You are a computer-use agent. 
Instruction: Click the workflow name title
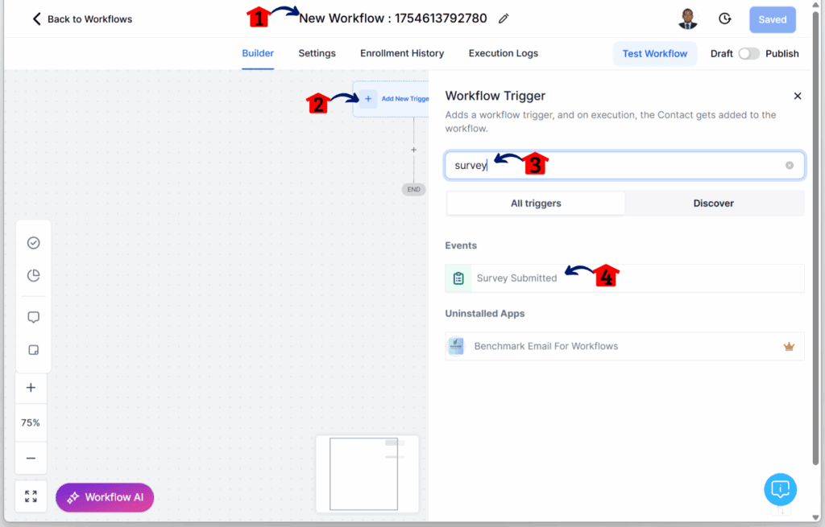pyautogui.click(x=392, y=19)
